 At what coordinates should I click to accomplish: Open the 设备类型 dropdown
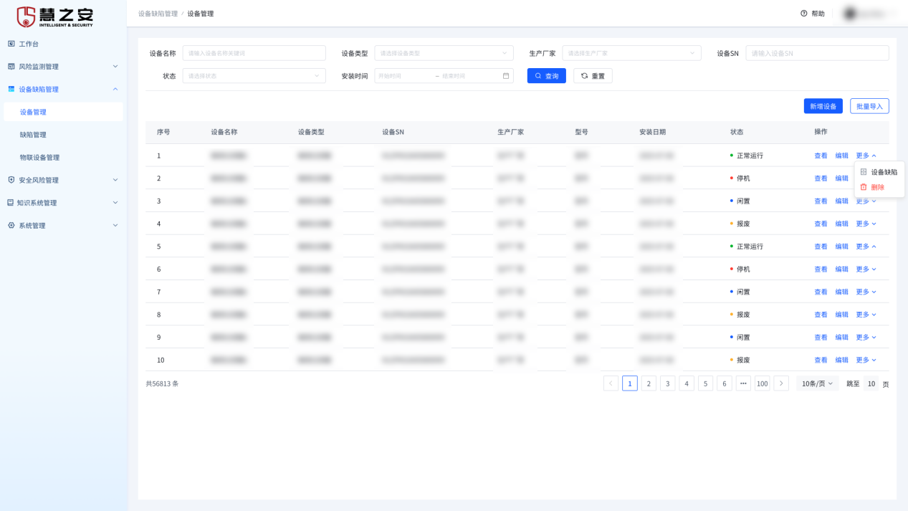[444, 53]
